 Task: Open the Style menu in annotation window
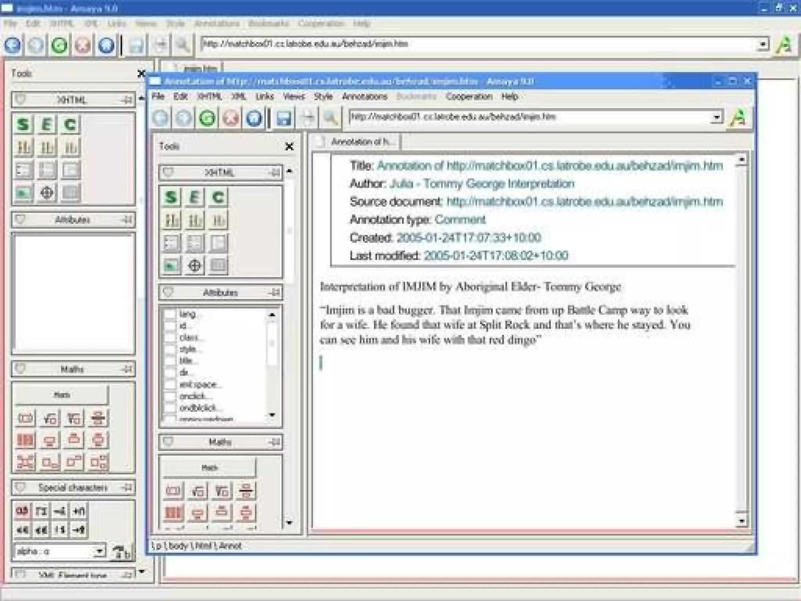323,97
